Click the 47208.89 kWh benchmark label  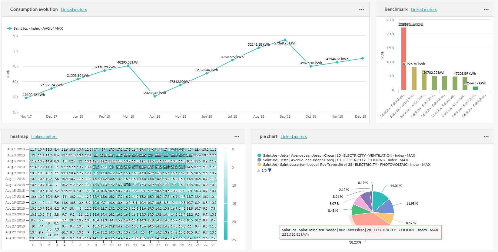[465, 74]
